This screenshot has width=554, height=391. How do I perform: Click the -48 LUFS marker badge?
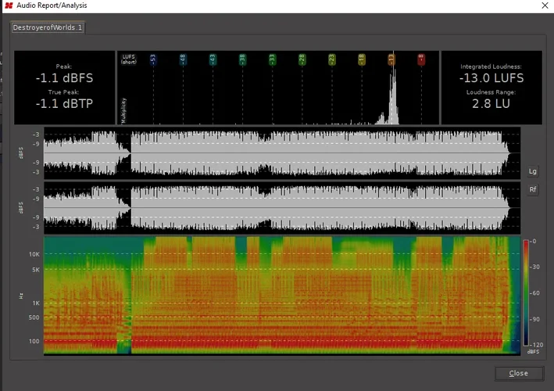coord(183,59)
